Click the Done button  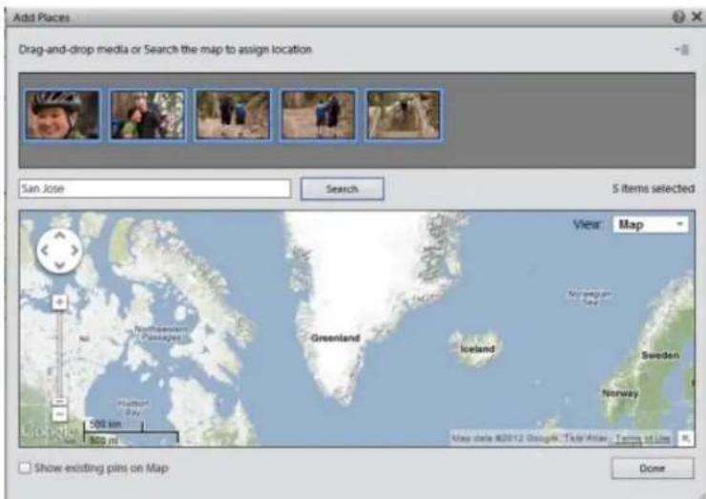coord(652,468)
